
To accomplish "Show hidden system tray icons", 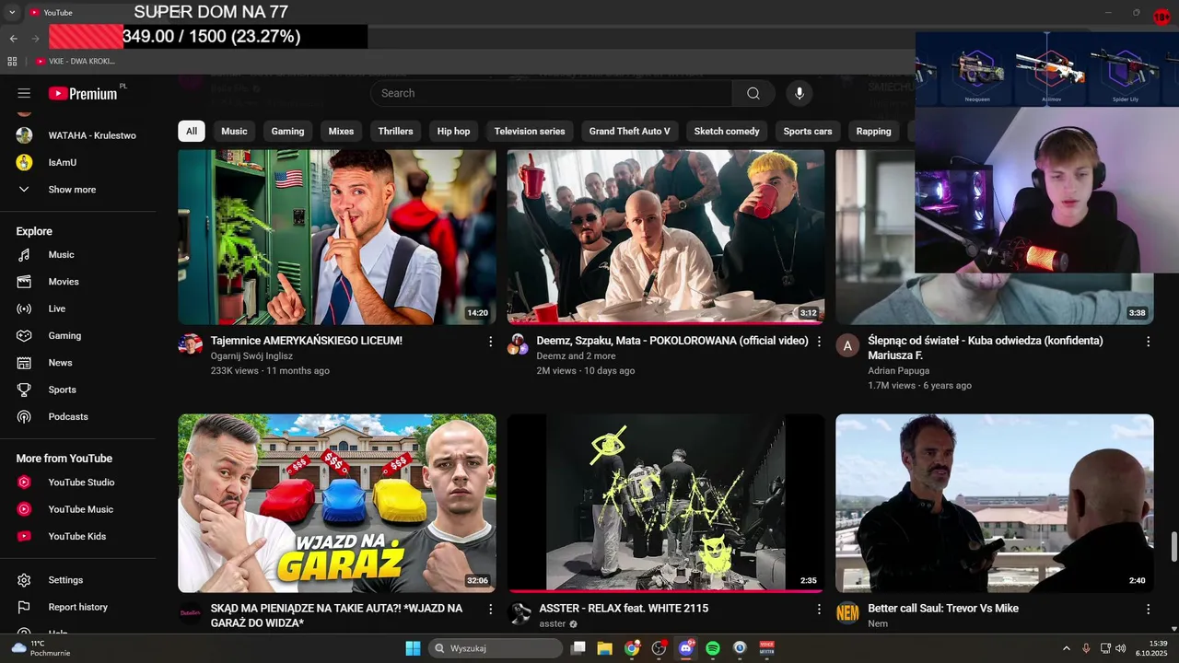I will [x=1067, y=648].
